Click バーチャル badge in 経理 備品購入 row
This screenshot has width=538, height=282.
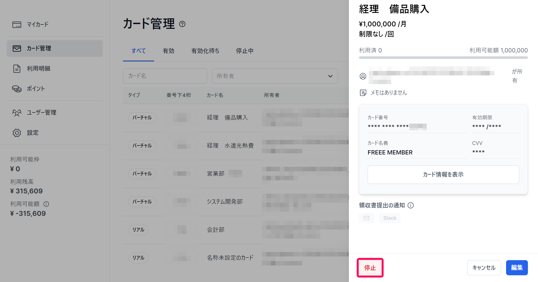(142, 118)
